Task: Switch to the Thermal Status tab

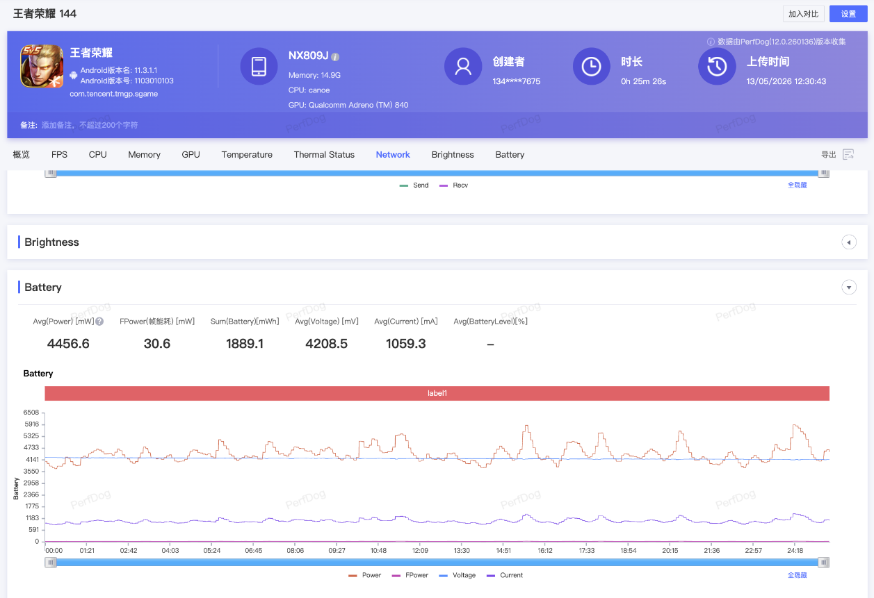Action: click(x=324, y=154)
